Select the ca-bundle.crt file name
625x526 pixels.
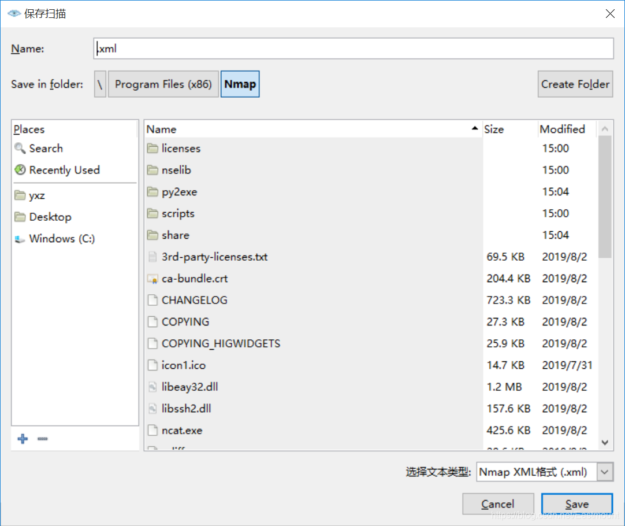click(x=195, y=279)
